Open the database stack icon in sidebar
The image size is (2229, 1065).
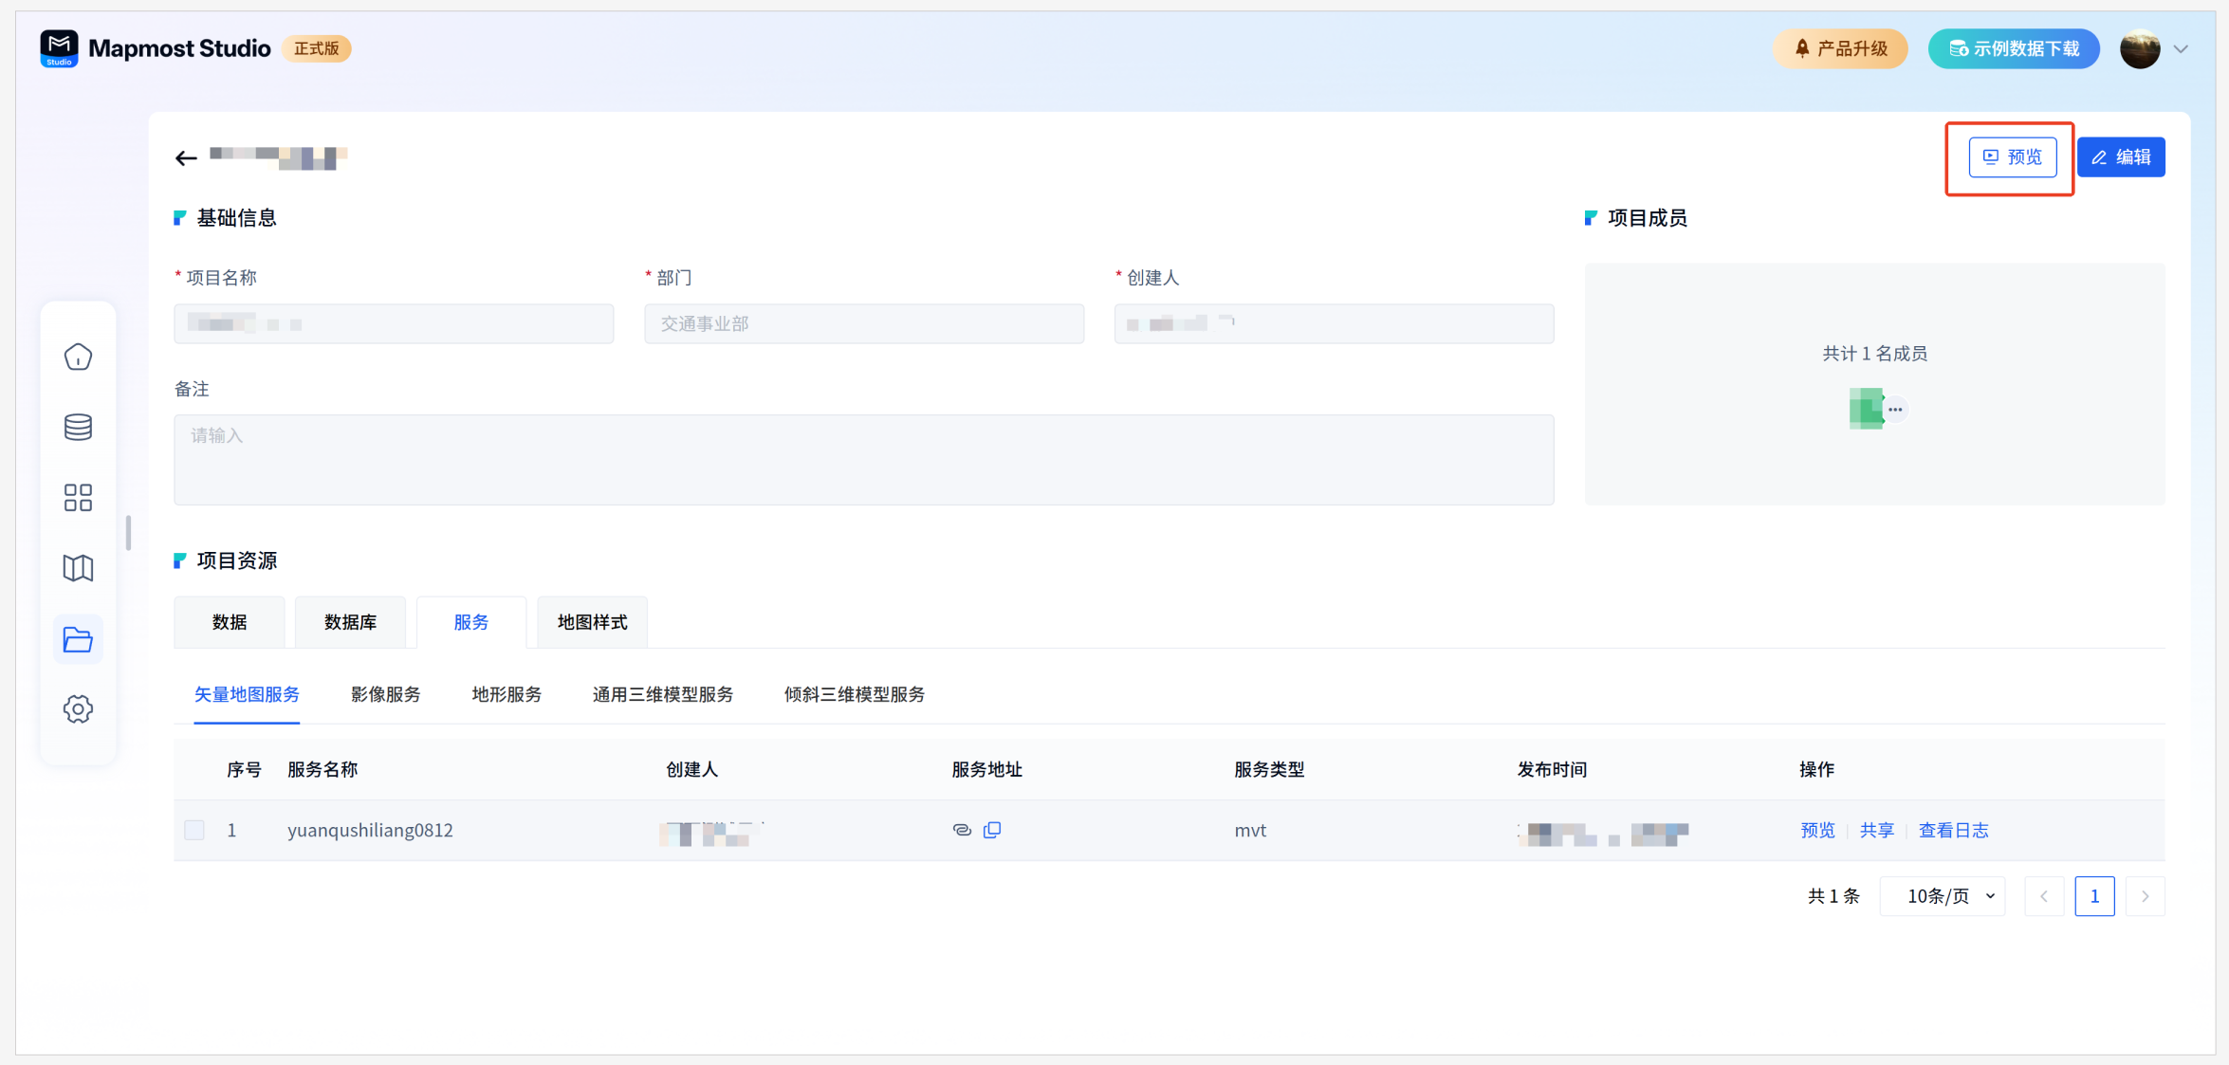coord(78,427)
